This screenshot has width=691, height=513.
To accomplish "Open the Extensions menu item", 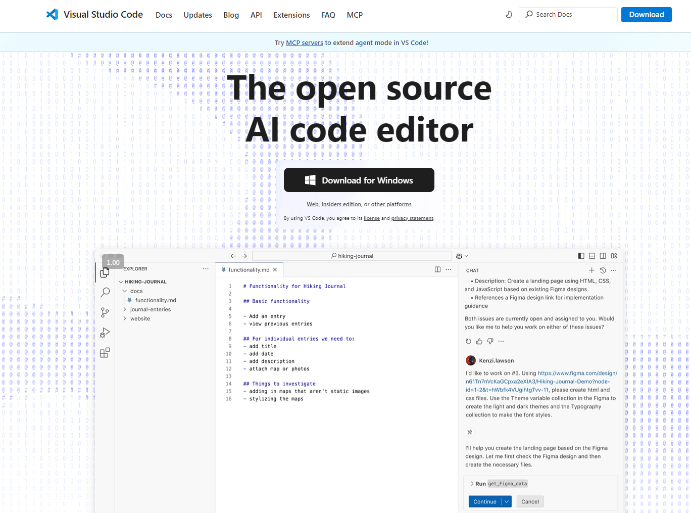I will point(291,15).
